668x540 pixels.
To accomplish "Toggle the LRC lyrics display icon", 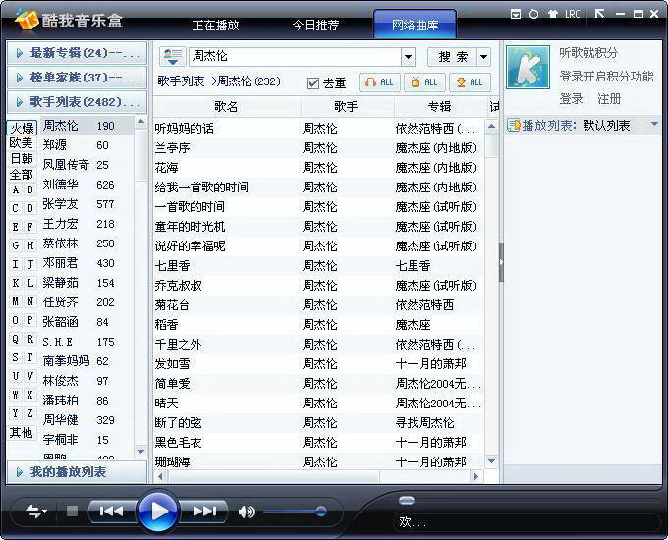I will (573, 14).
